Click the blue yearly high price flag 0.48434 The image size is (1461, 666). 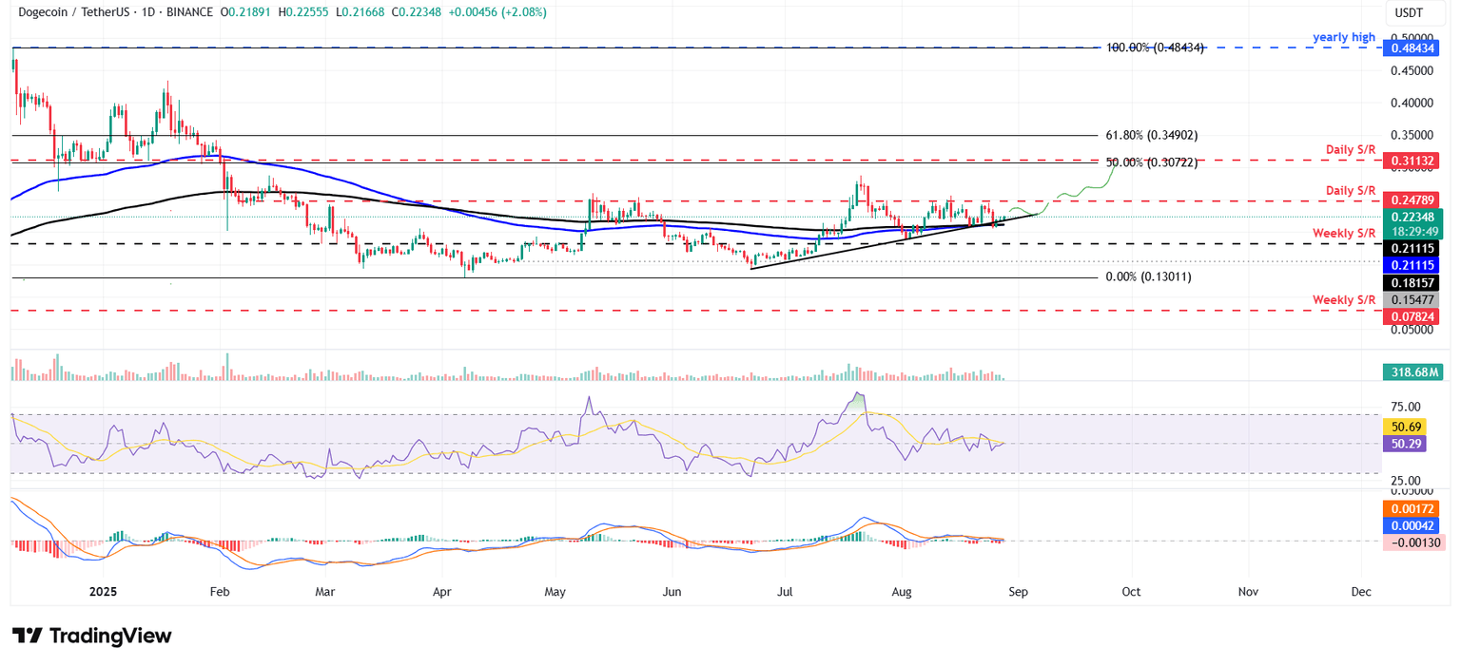click(x=1412, y=48)
